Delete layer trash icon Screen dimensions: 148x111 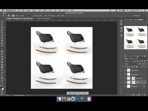[145, 95]
